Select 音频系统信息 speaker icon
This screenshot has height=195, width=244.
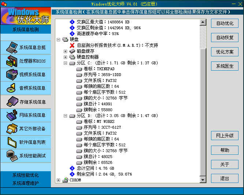[11, 88]
